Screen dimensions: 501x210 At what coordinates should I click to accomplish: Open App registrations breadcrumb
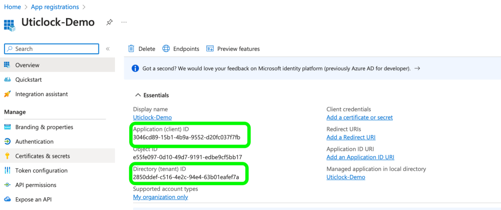click(55, 7)
